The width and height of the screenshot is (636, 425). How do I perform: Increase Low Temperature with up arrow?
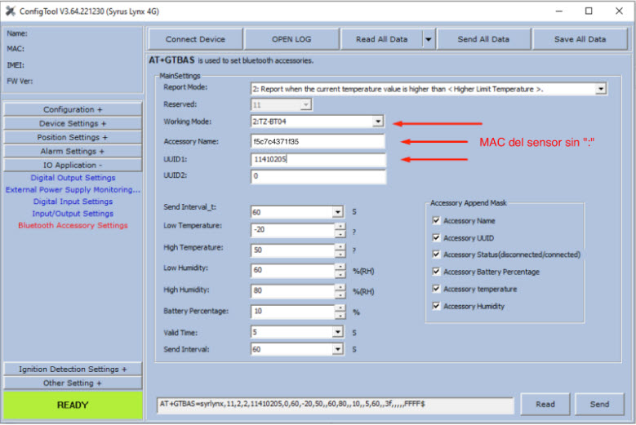point(340,226)
